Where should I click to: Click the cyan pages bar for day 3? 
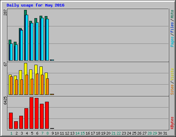tap(22, 46)
